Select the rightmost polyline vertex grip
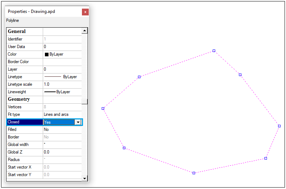The width and height of the screenshot is (286, 189). [x=279, y=126]
